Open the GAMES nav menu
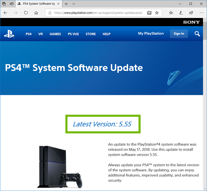The width and height of the screenshot is (207, 191). pos(55,34)
